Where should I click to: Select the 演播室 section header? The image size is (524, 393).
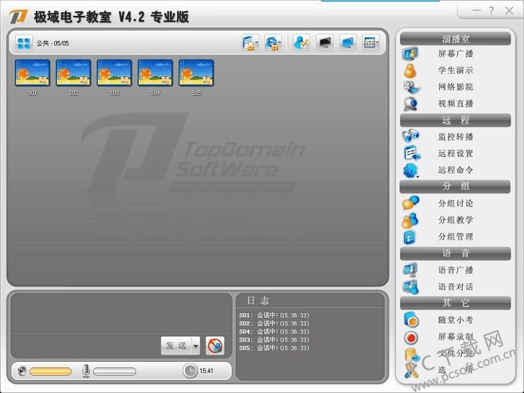456,39
